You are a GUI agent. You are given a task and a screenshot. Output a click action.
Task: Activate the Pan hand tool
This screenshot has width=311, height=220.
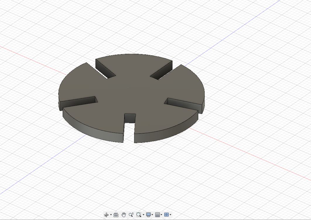click(124, 215)
